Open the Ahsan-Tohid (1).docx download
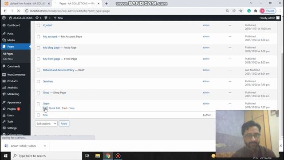284x160 pixels. coord(23,146)
